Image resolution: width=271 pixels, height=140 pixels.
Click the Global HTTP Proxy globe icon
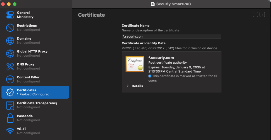click(x=10, y=53)
